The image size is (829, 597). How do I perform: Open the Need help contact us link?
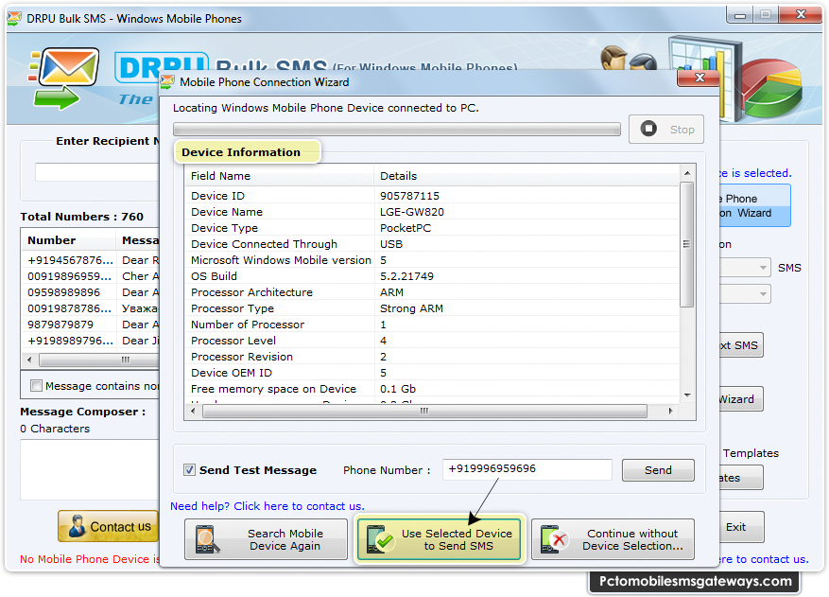267,506
